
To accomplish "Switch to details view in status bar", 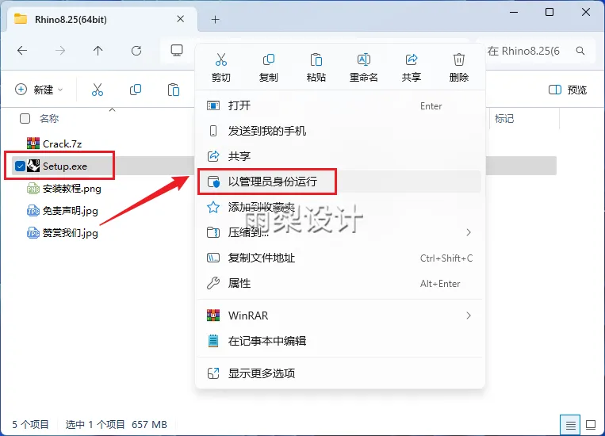I will [x=570, y=425].
